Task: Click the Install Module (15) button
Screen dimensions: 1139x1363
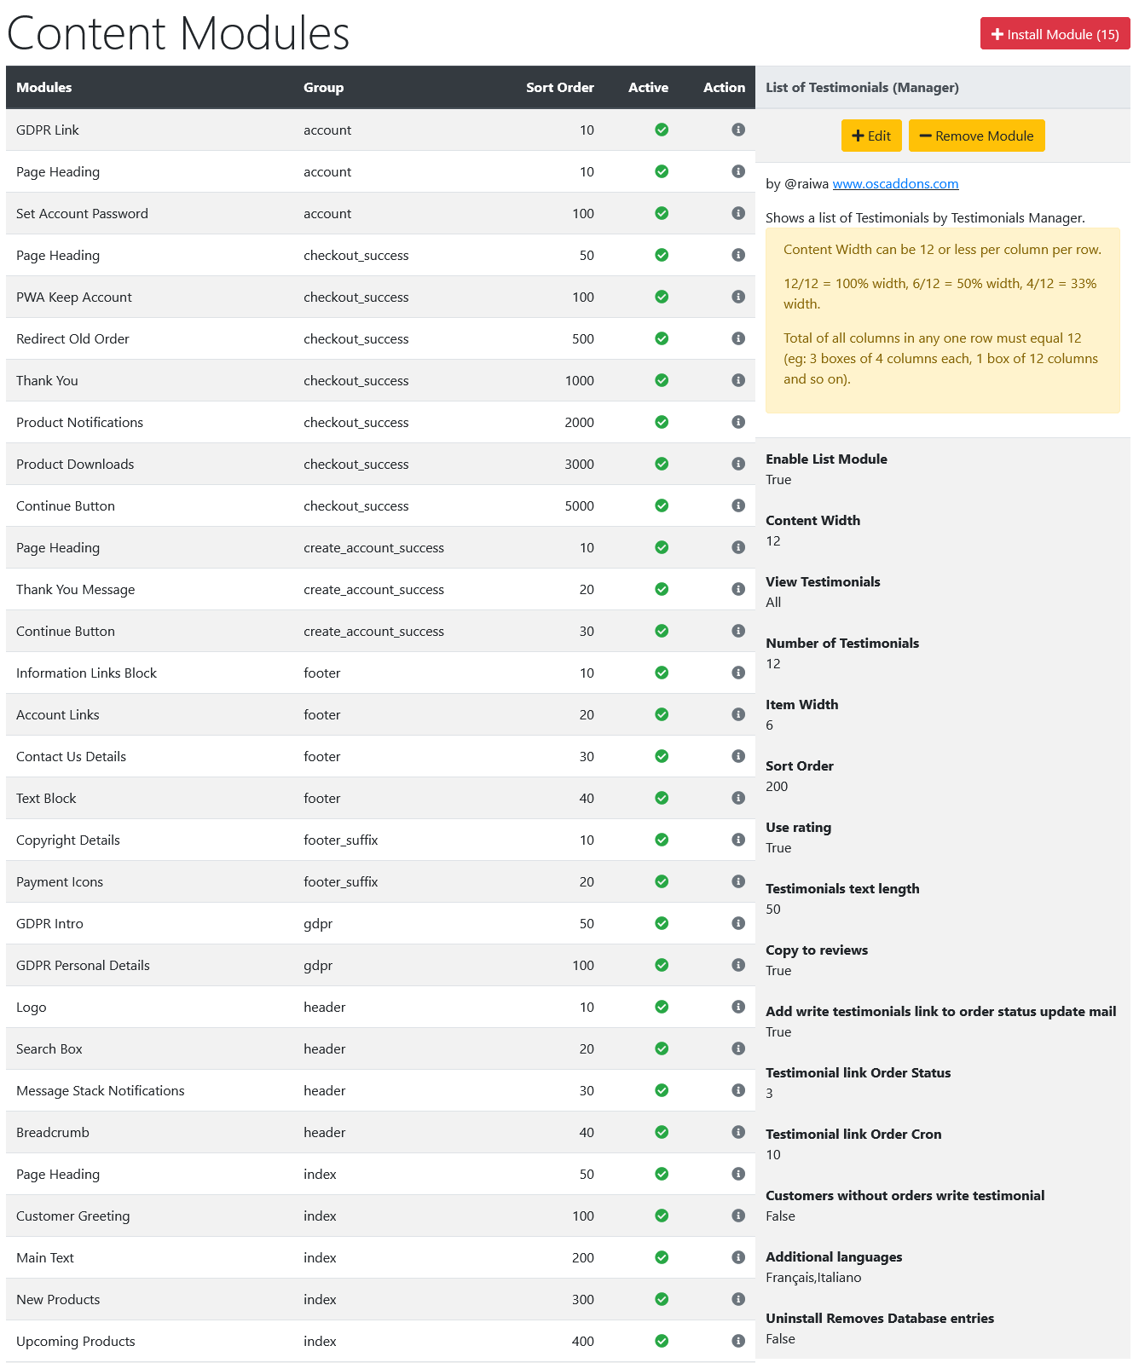Action: point(1055,34)
